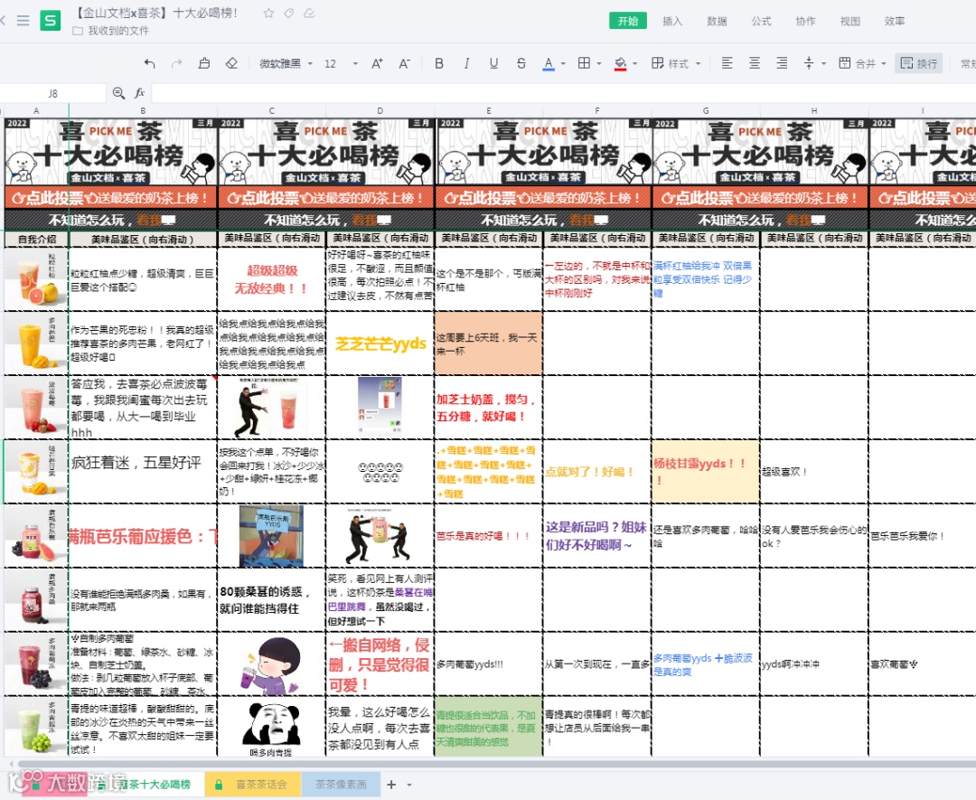Click the grapefruit drink thumbnail in first row

coord(36,280)
